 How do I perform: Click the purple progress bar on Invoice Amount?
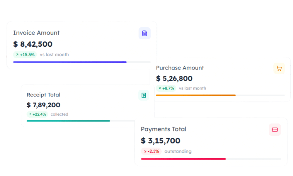(x=70, y=62)
